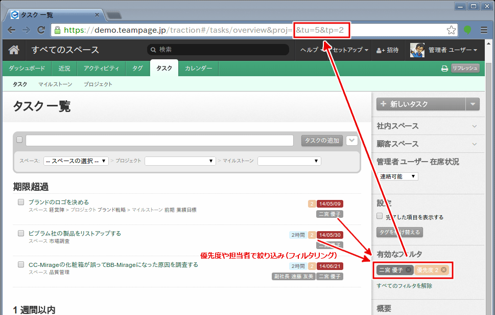Switch to the カレンダー tab

pos(198,68)
